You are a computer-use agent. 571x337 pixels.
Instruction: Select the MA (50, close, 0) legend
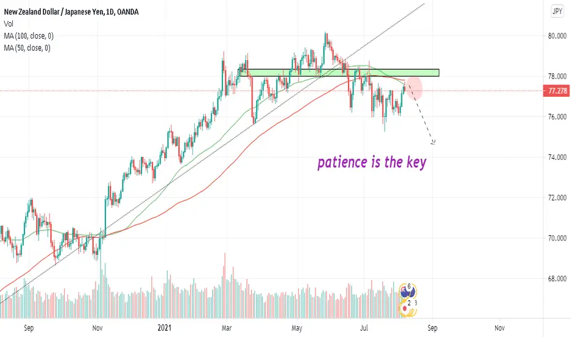pyautogui.click(x=27, y=48)
